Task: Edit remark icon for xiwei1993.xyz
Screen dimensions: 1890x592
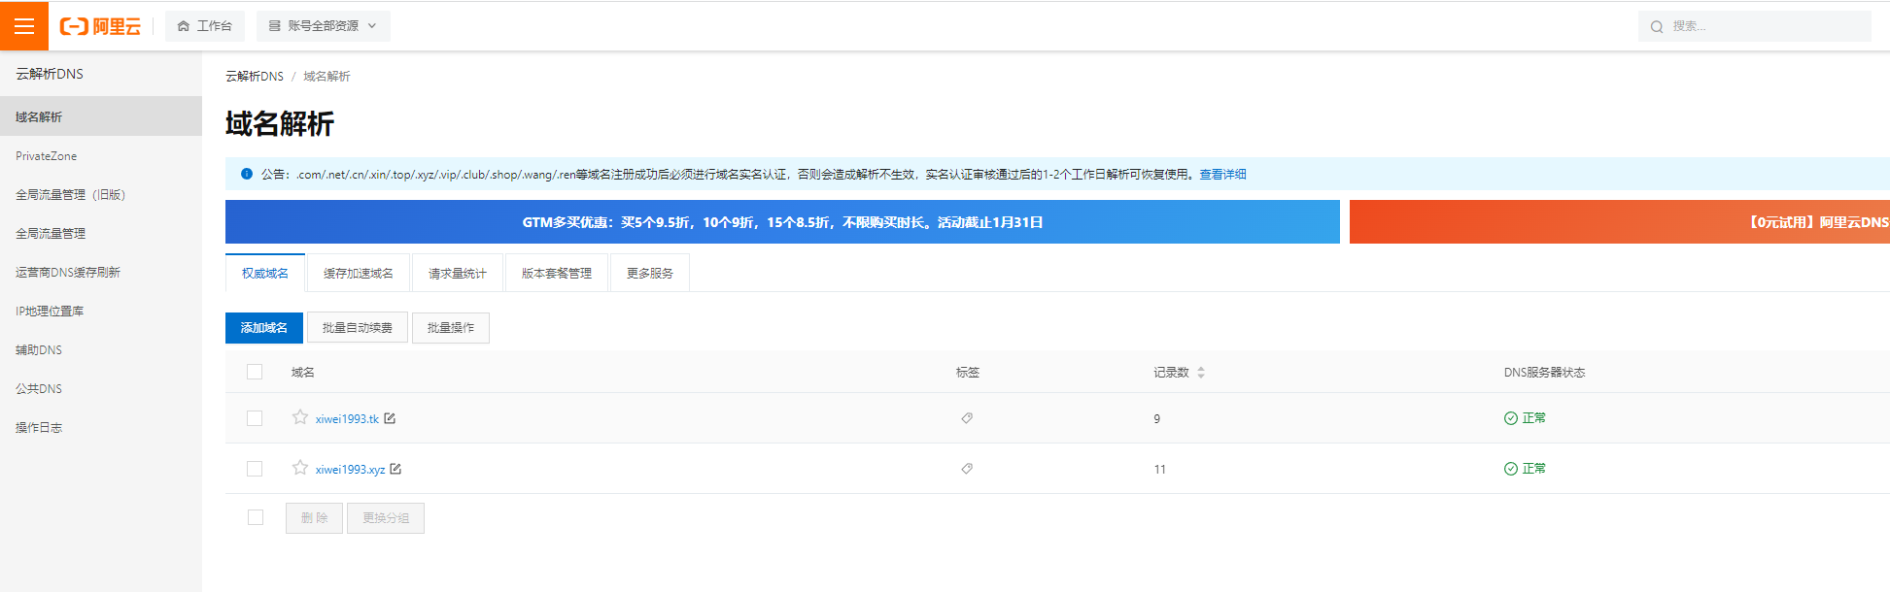Action: 395,469
